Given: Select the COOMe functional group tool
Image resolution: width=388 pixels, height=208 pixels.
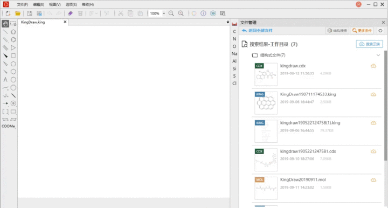Looking at the screenshot, I should (x=9, y=126).
